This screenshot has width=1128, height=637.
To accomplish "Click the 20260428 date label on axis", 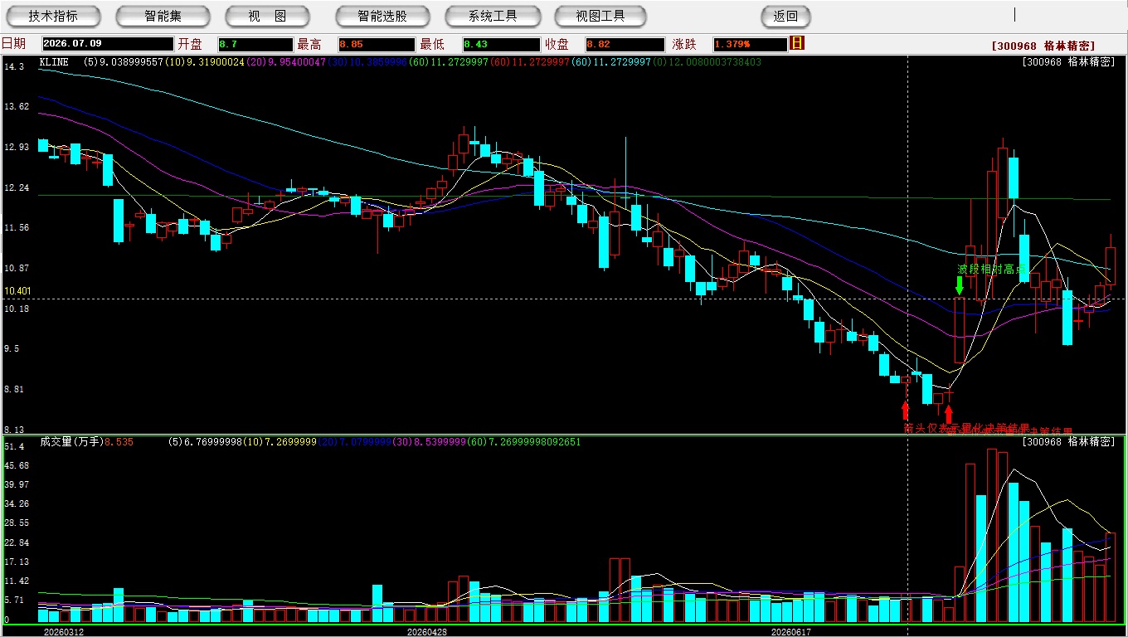I will click(426, 632).
